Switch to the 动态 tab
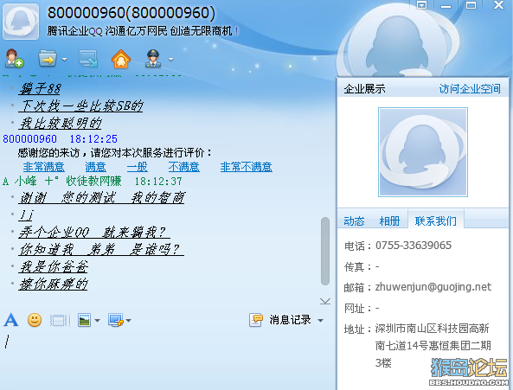The width and height of the screenshot is (513, 390). tap(354, 221)
